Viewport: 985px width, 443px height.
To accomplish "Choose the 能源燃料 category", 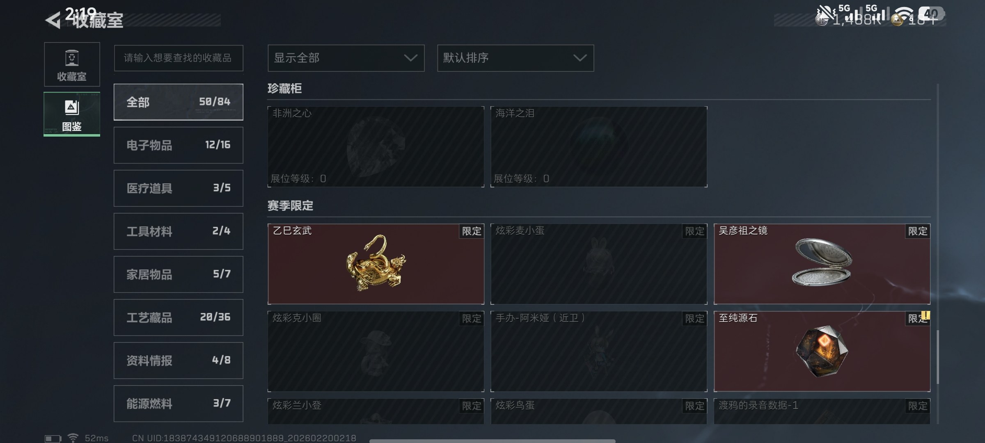I will pos(179,403).
